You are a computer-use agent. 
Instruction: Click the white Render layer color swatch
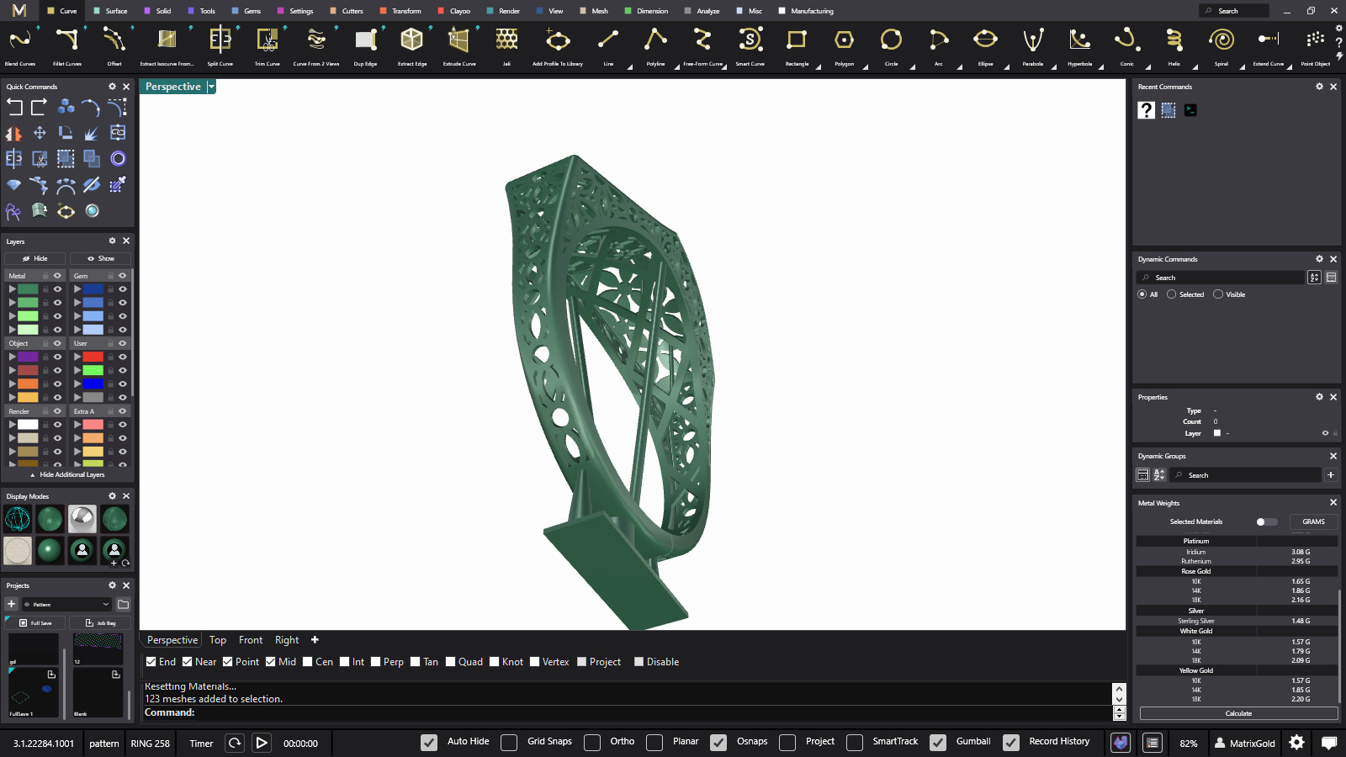(x=29, y=425)
